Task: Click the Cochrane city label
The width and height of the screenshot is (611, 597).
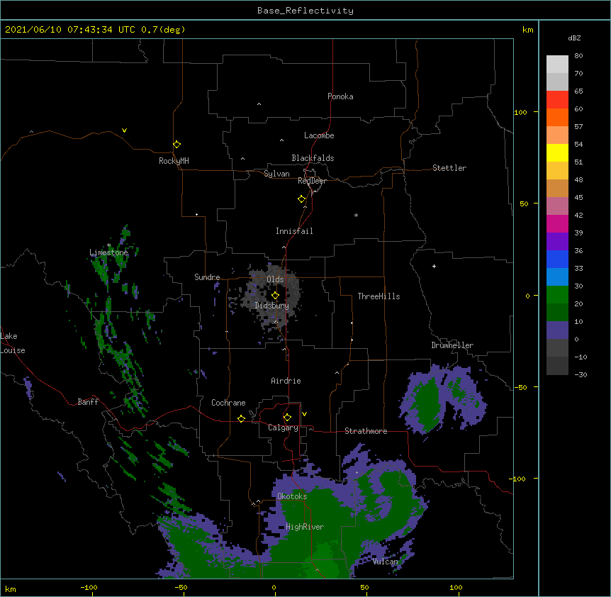Action: [228, 403]
